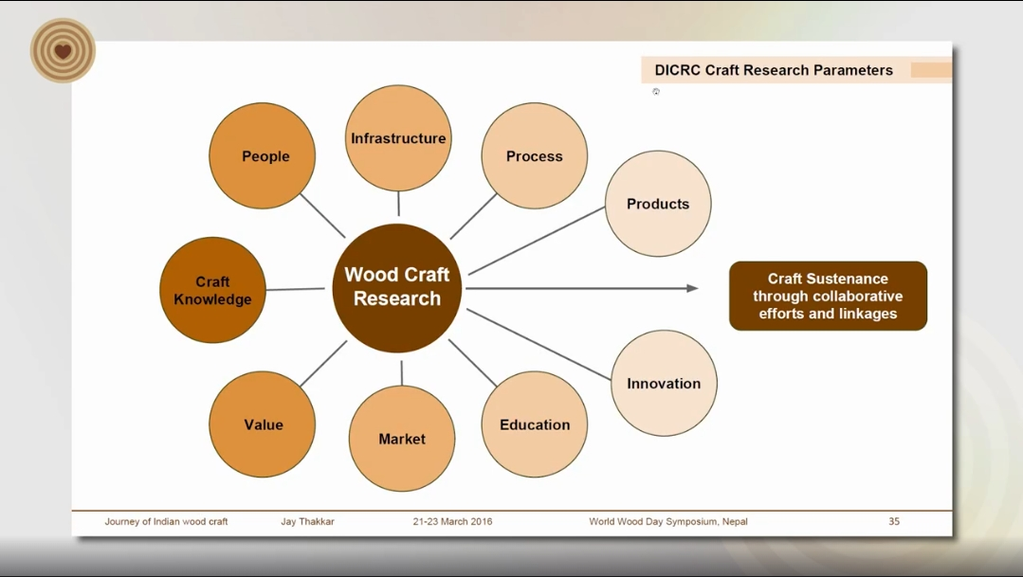
Task: Click the Products circle
Action: point(658,204)
